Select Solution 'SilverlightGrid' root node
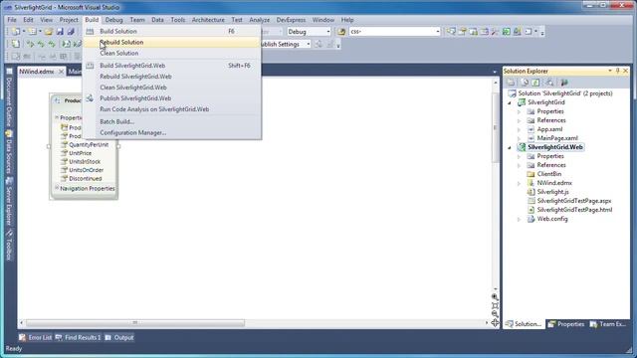 564,93
